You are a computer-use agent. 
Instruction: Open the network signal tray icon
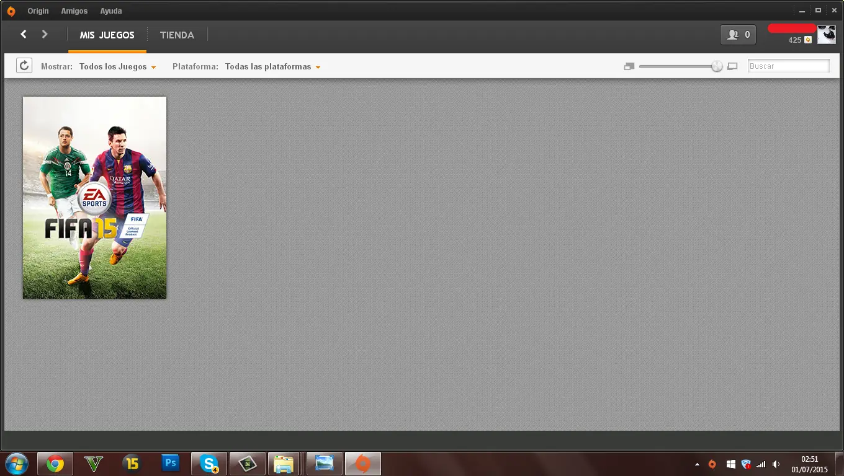tap(761, 464)
